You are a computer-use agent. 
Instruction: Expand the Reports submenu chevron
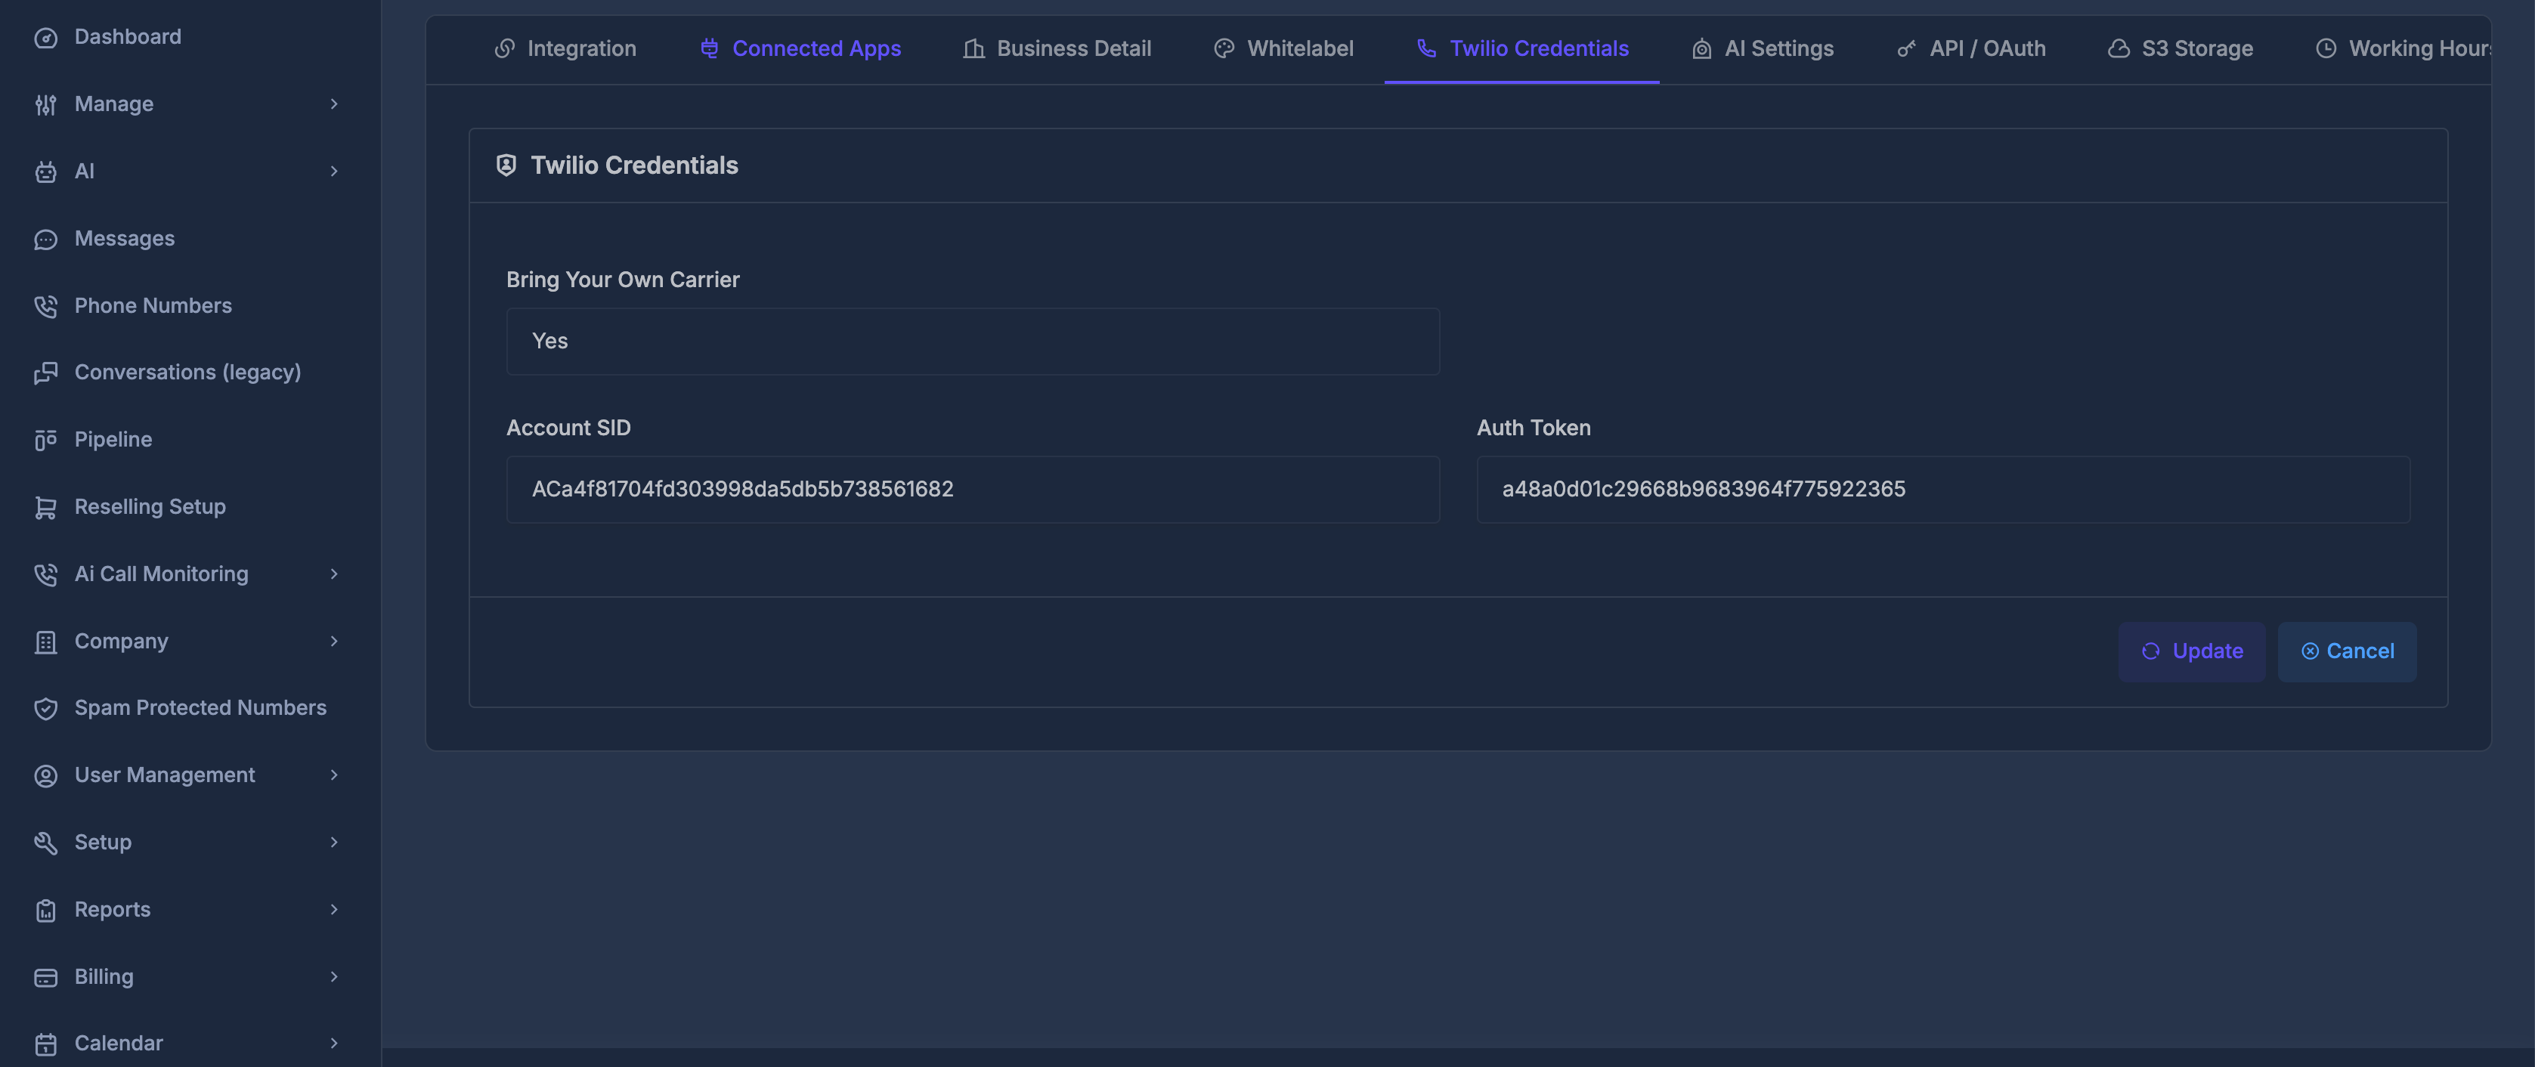[x=335, y=910]
